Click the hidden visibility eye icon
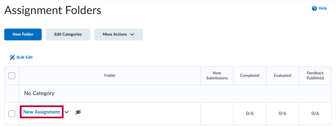Viewport: 336px width, 127px height. pos(78,112)
